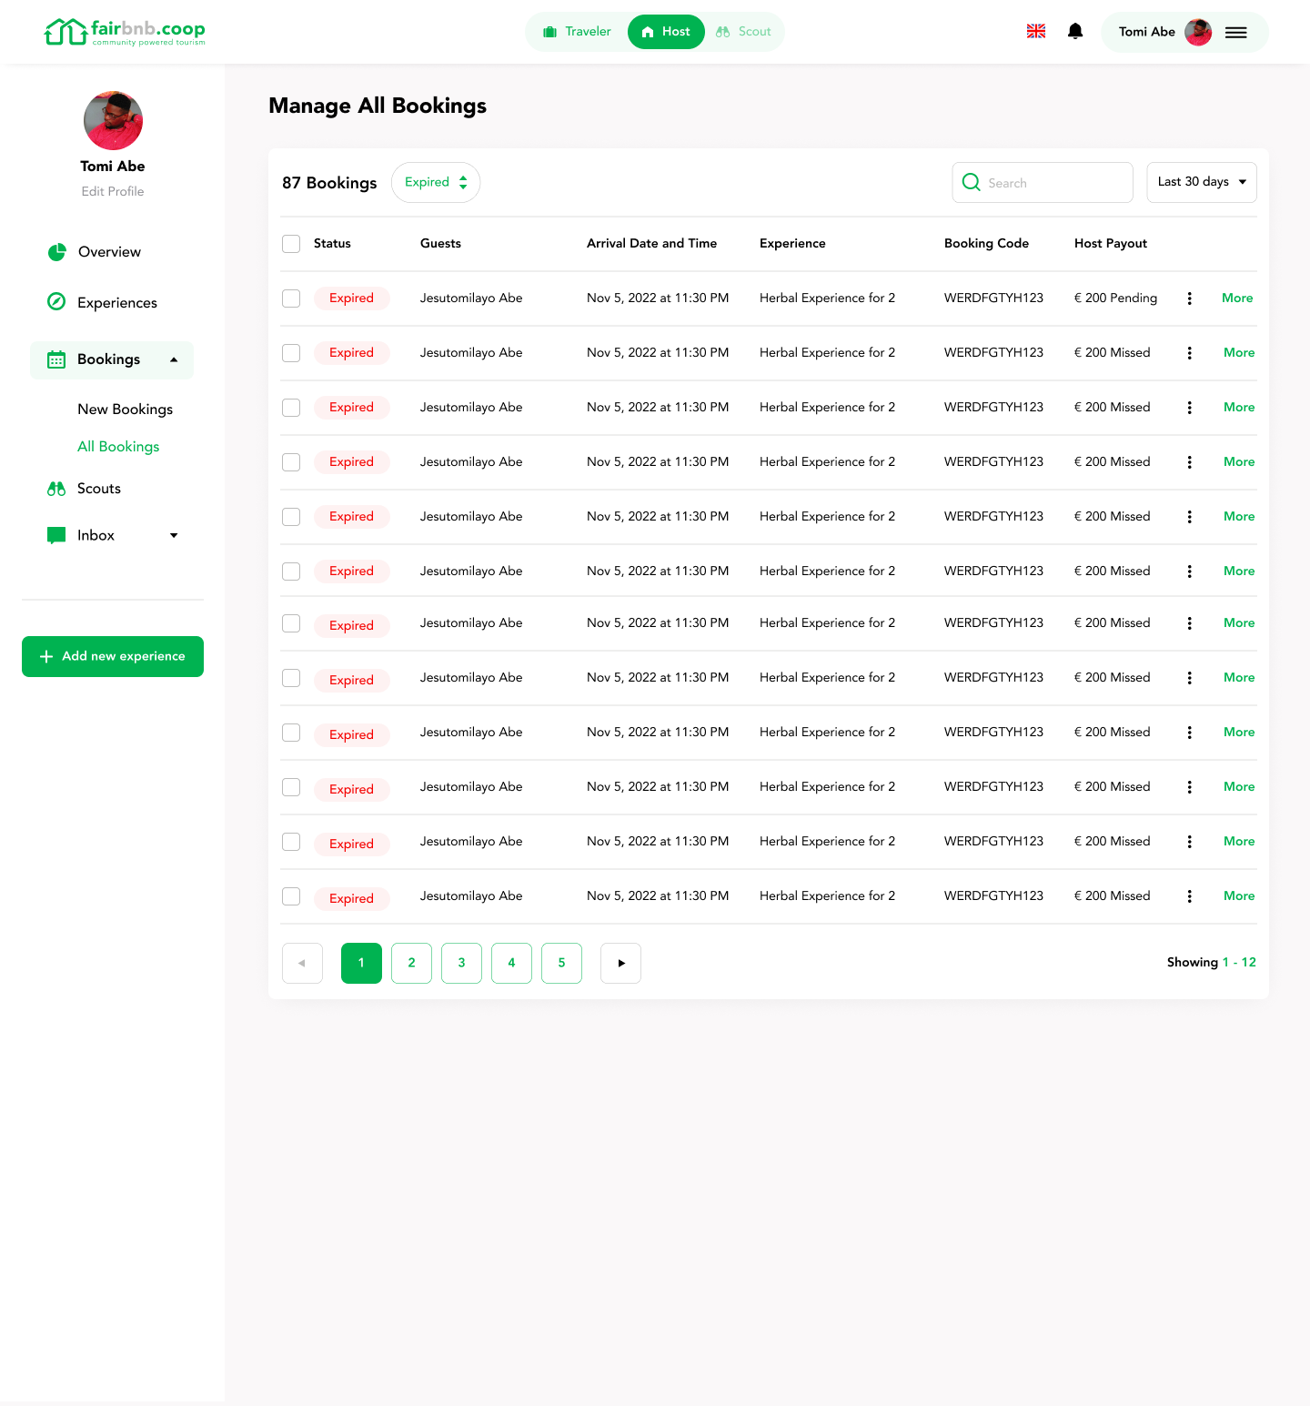Viewport: 1310px width, 1406px height.
Task: Switch to the Scout mode tab
Action: coord(743,32)
